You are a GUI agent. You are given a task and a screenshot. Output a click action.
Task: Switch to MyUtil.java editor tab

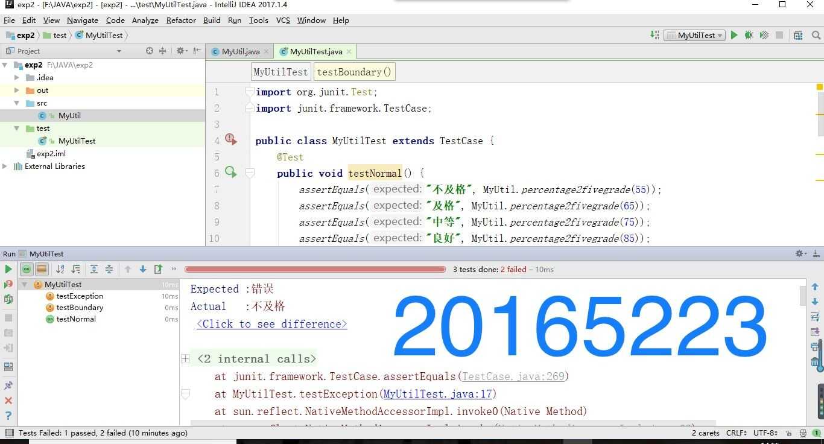pyautogui.click(x=241, y=52)
